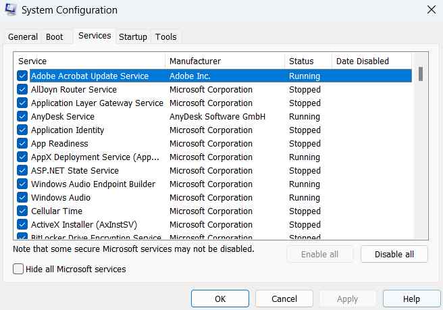The image size is (443, 310).
Task: Click the Apply button
Action: coord(347,299)
